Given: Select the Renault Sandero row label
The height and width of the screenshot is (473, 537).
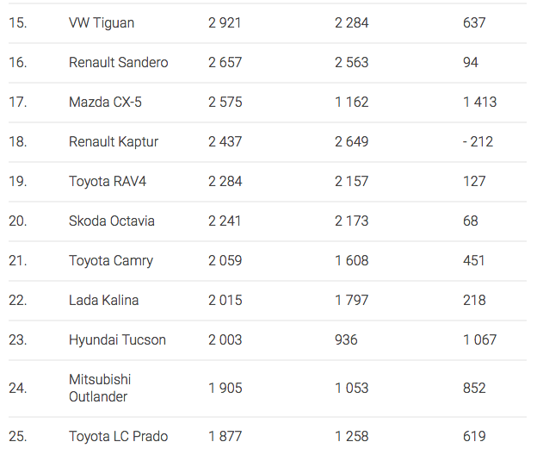Looking at the screenshot, I should 119,62.
